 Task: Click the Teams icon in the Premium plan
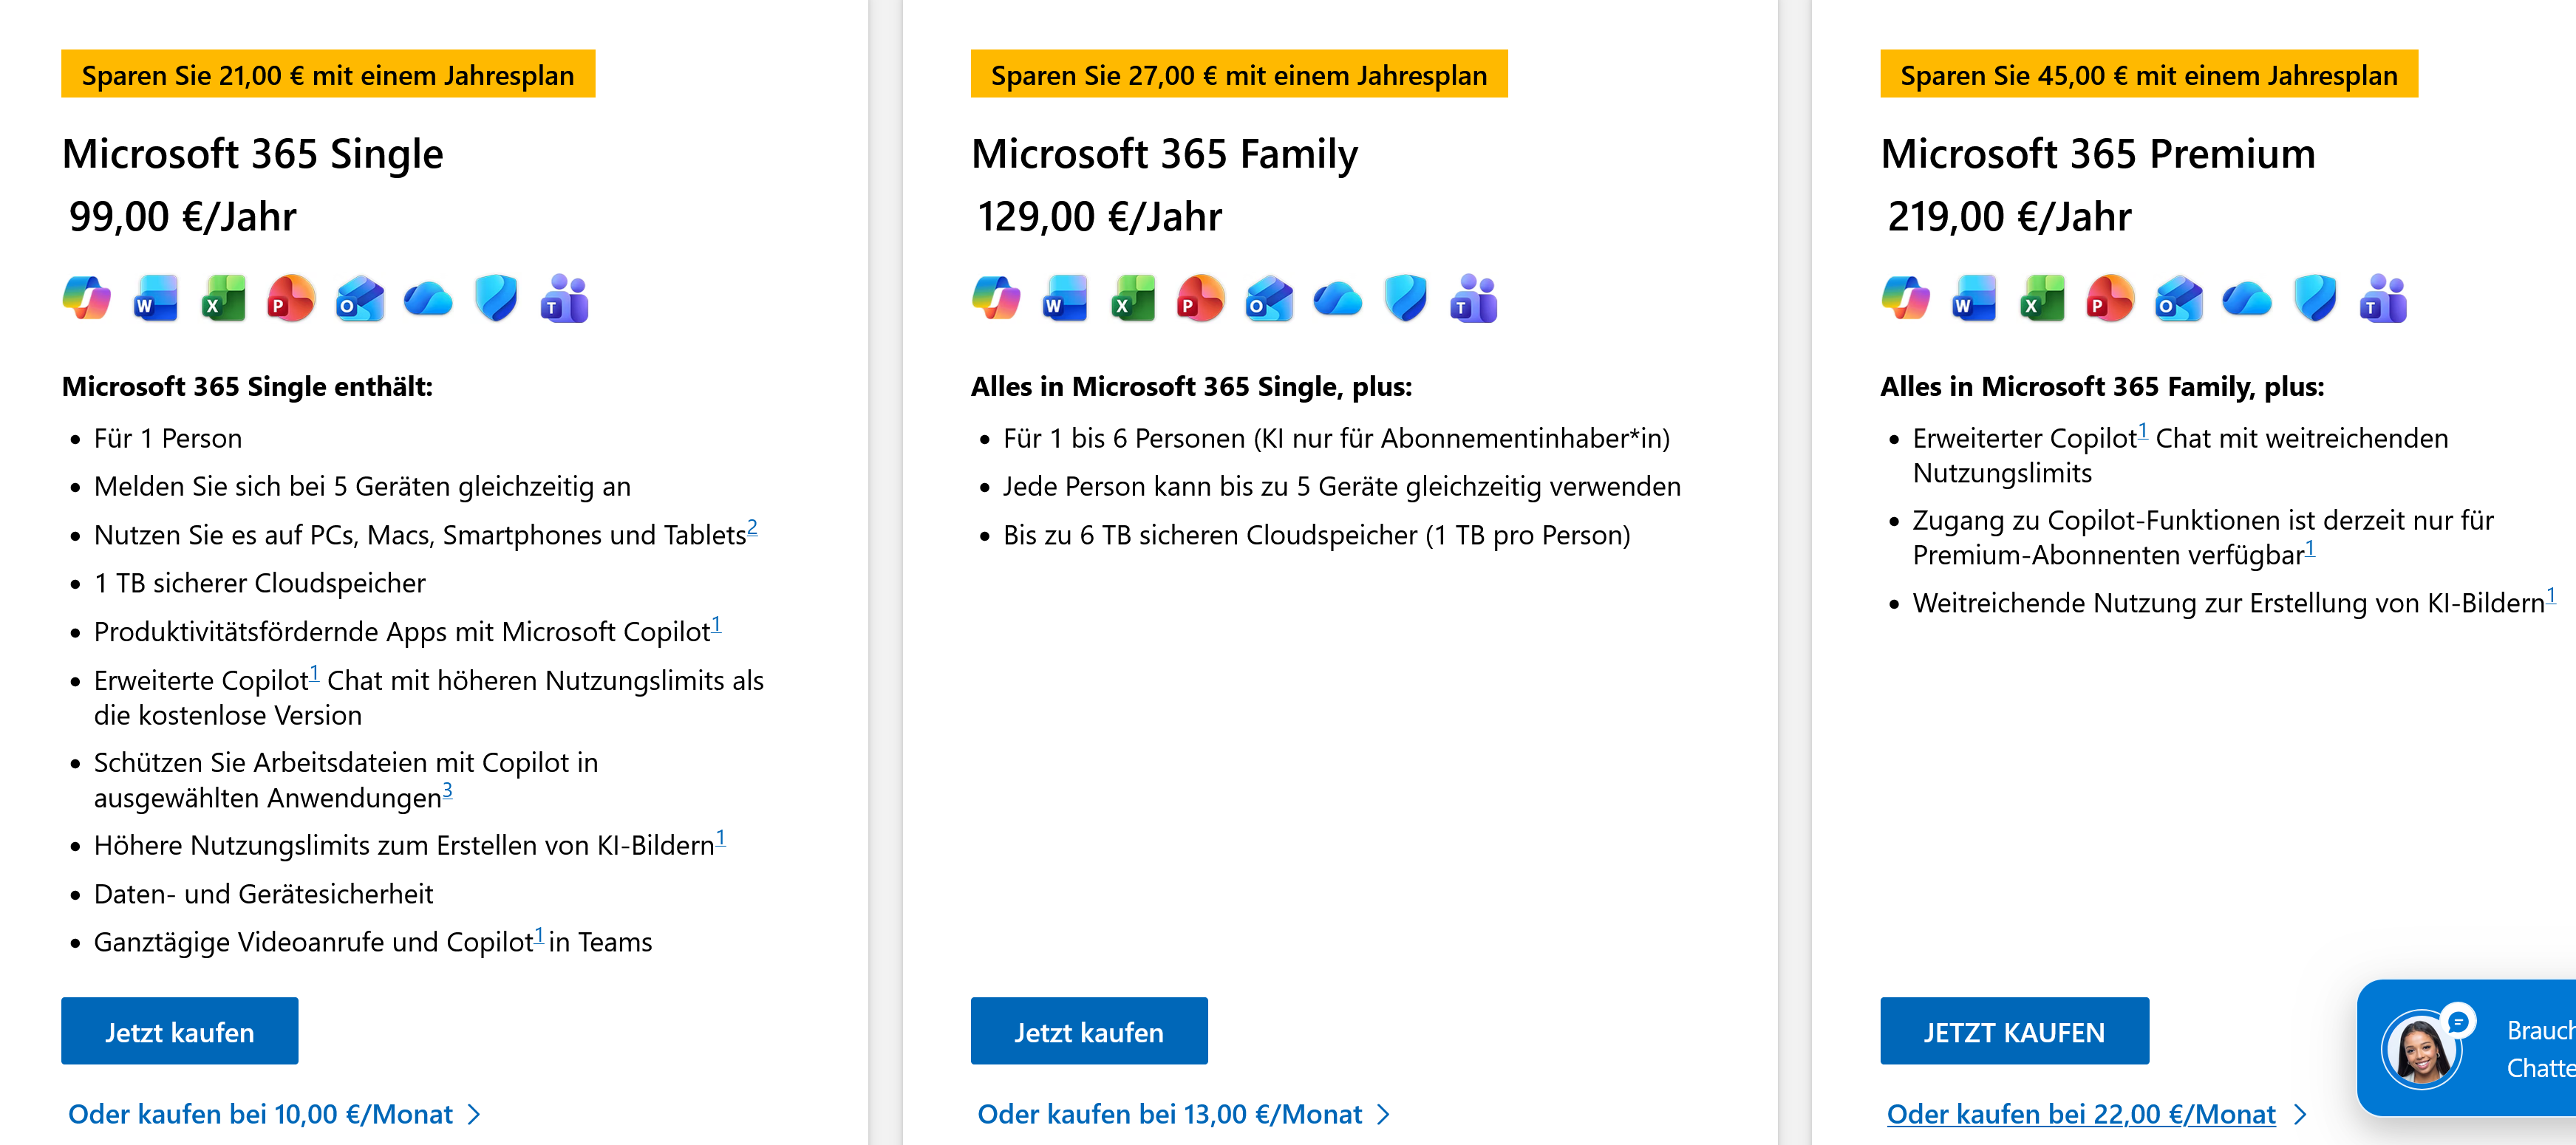coord(2383,298)
